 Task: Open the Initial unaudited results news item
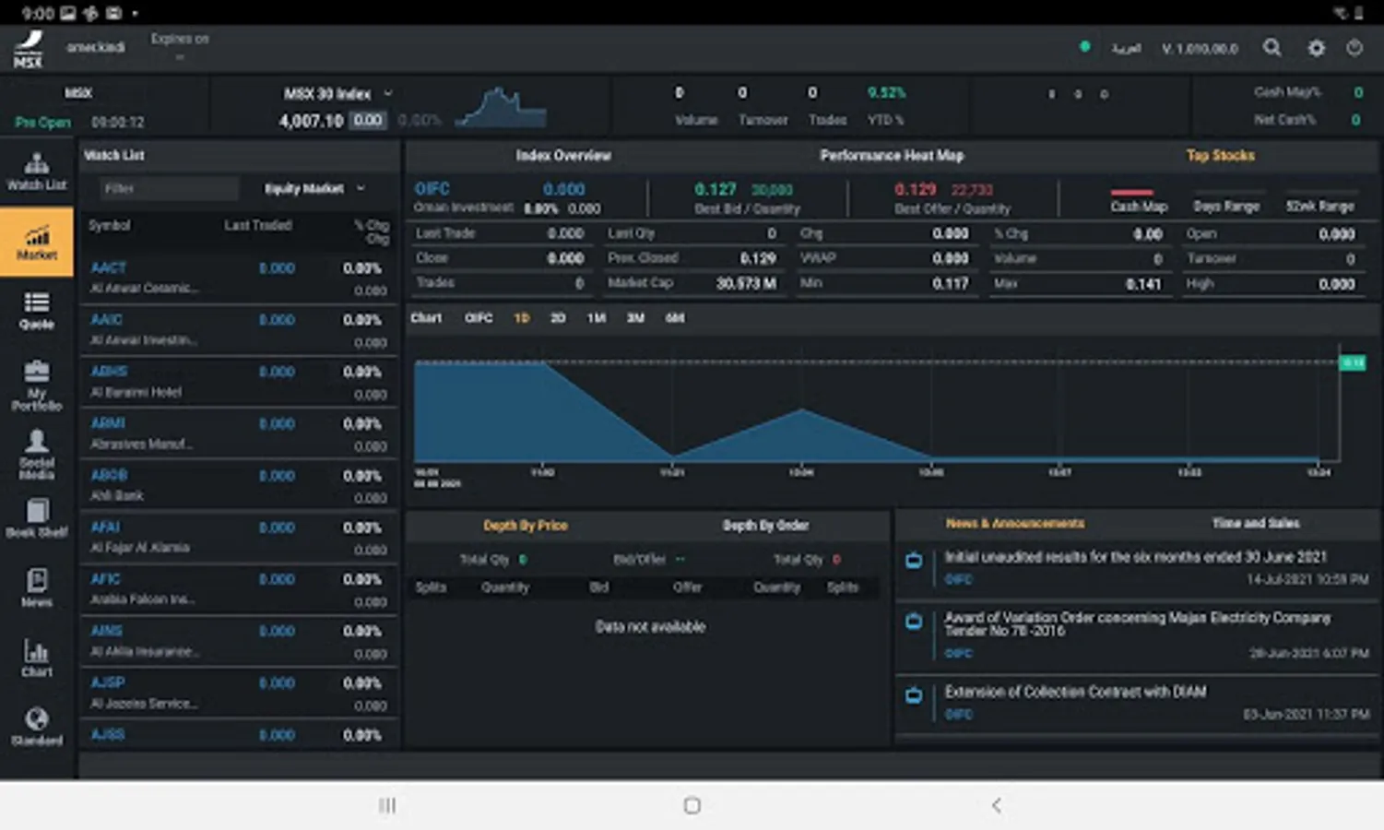(1135, 557)
